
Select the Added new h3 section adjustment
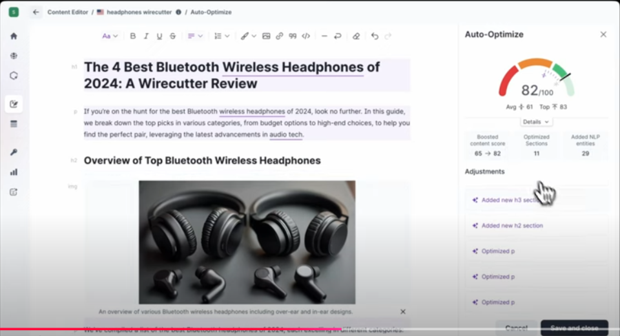pyautogui.click(x=536, y=200)
